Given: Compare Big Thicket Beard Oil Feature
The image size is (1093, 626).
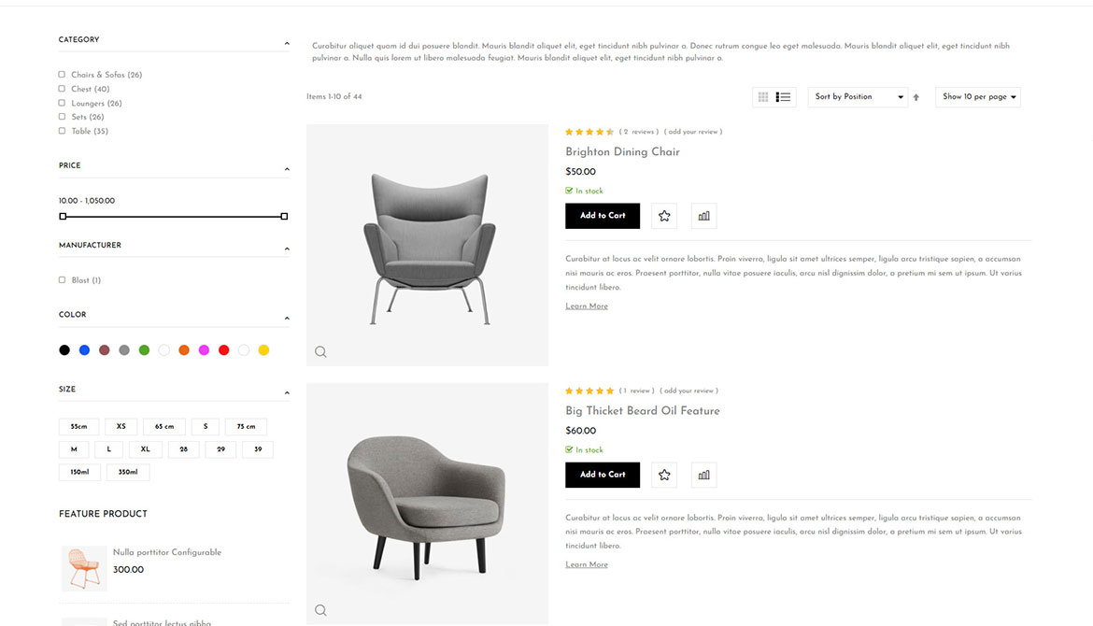Looking at the screenshot, I should 703,475.
